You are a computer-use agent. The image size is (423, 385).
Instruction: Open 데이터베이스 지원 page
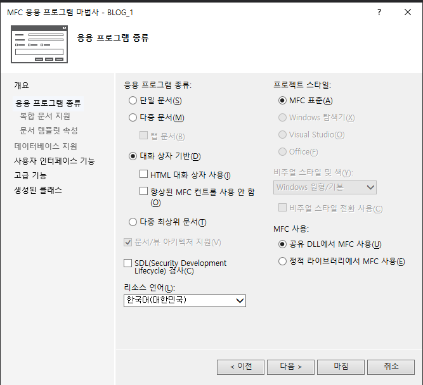pyautogui.click(x=46, y=146)
